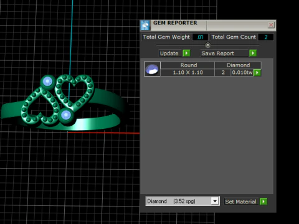The height and width of the screenshot is (224, 299).
Task: Close the Gem Reporter panel
Action: point(271,25)
